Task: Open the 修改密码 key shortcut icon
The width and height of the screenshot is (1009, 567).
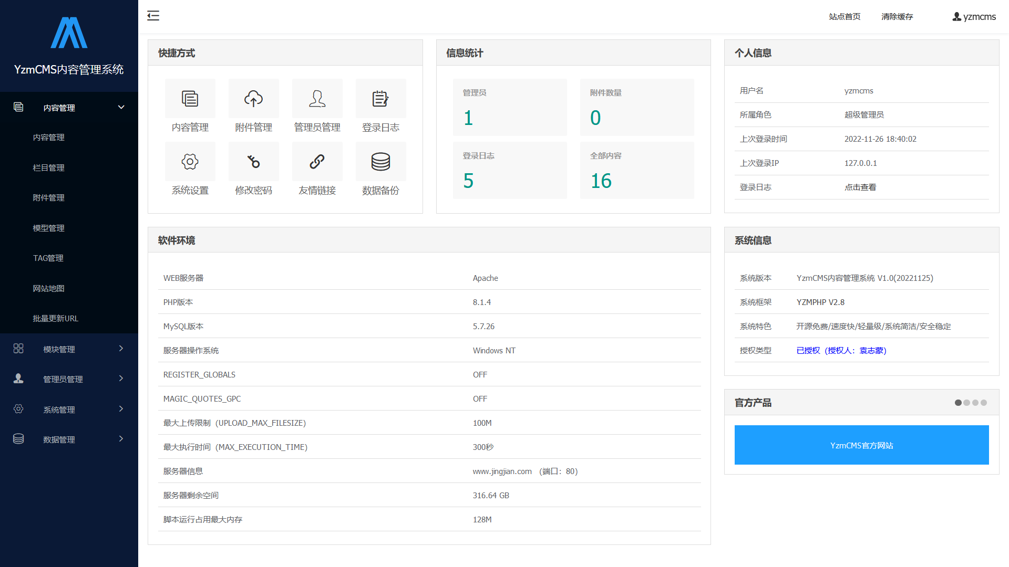Action: [253, 162]
